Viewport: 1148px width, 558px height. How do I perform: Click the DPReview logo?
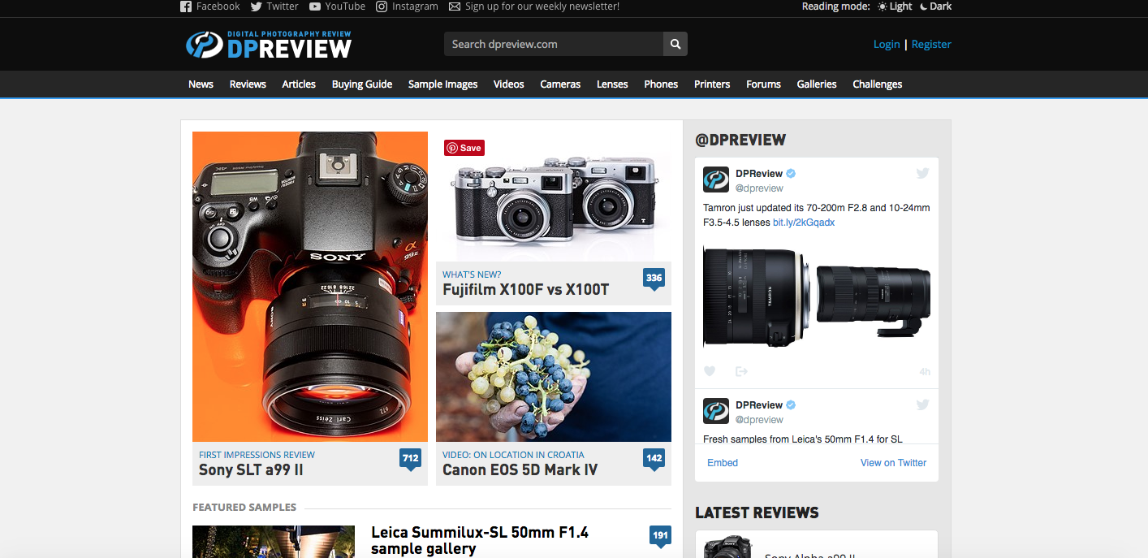[269, 44]
